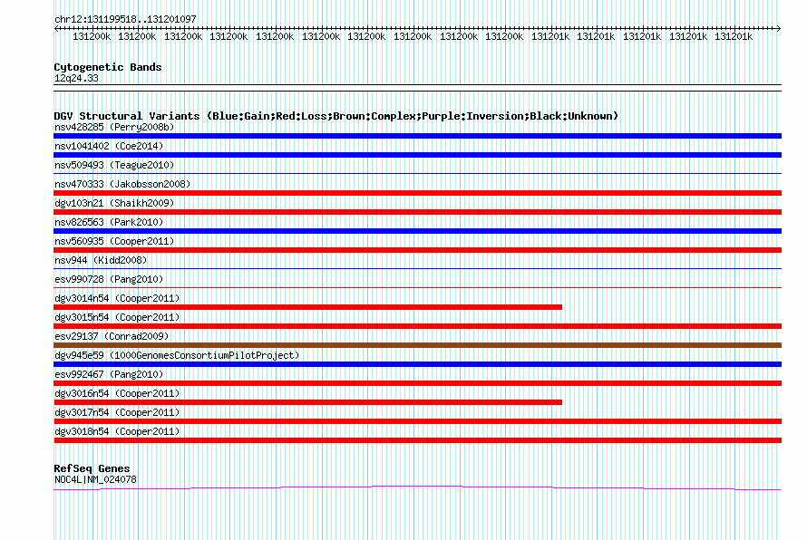Select the DGV Structural Variants track heading
Image resolution: width=807 pixels, height=540 pixels.
tap(336, 116)
